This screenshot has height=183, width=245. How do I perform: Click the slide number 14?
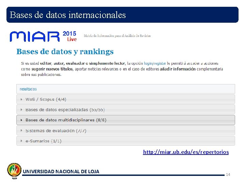tap(228, 175)
